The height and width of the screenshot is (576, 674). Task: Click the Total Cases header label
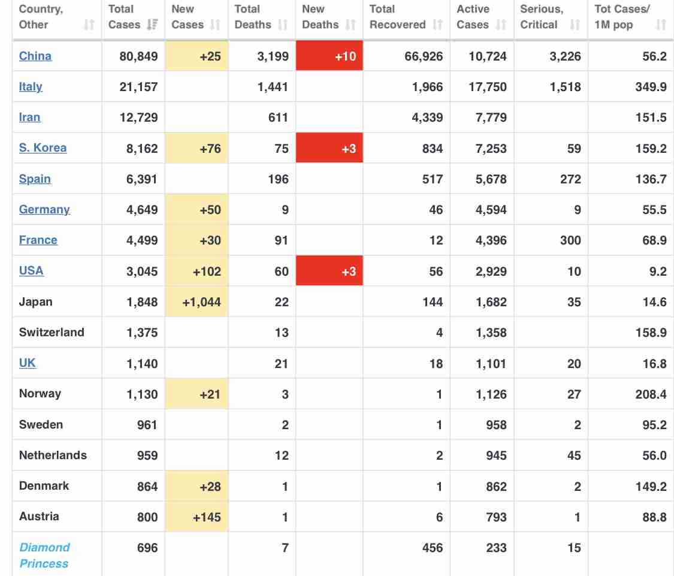point(124,17)
